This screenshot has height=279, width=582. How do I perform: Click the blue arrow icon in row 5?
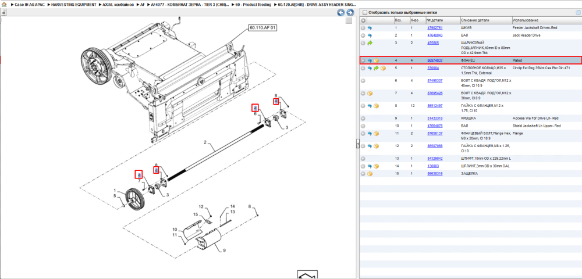tap(370, 68)
